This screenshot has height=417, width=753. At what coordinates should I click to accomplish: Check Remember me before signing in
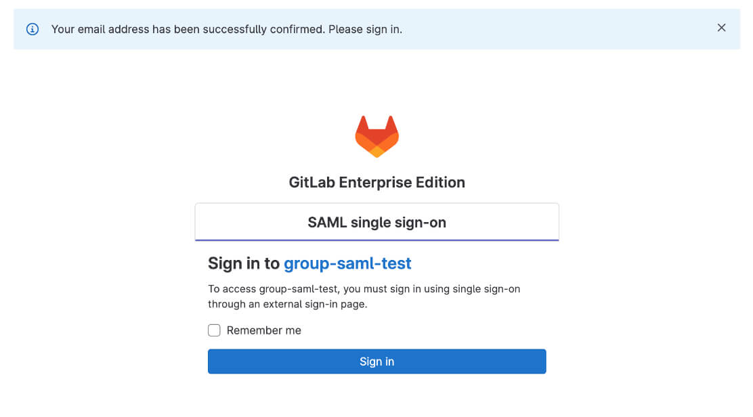(214, 330)
